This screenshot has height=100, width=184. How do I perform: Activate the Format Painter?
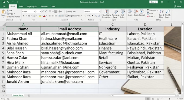[13, 17]
